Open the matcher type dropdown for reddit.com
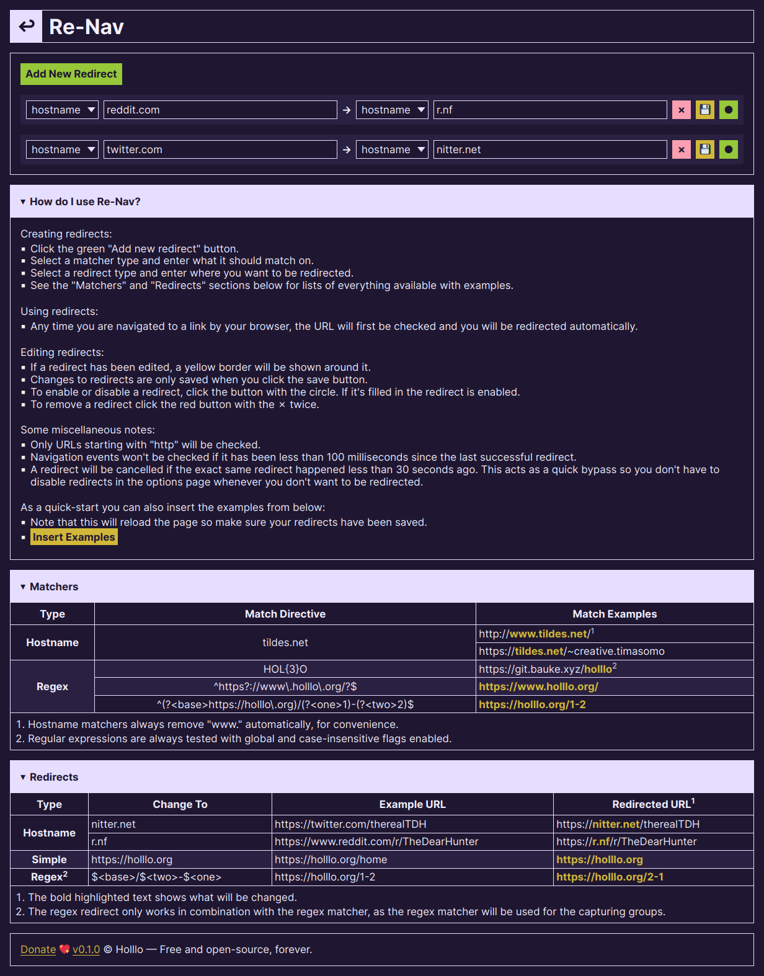764x976 pixels. (62, 110)
